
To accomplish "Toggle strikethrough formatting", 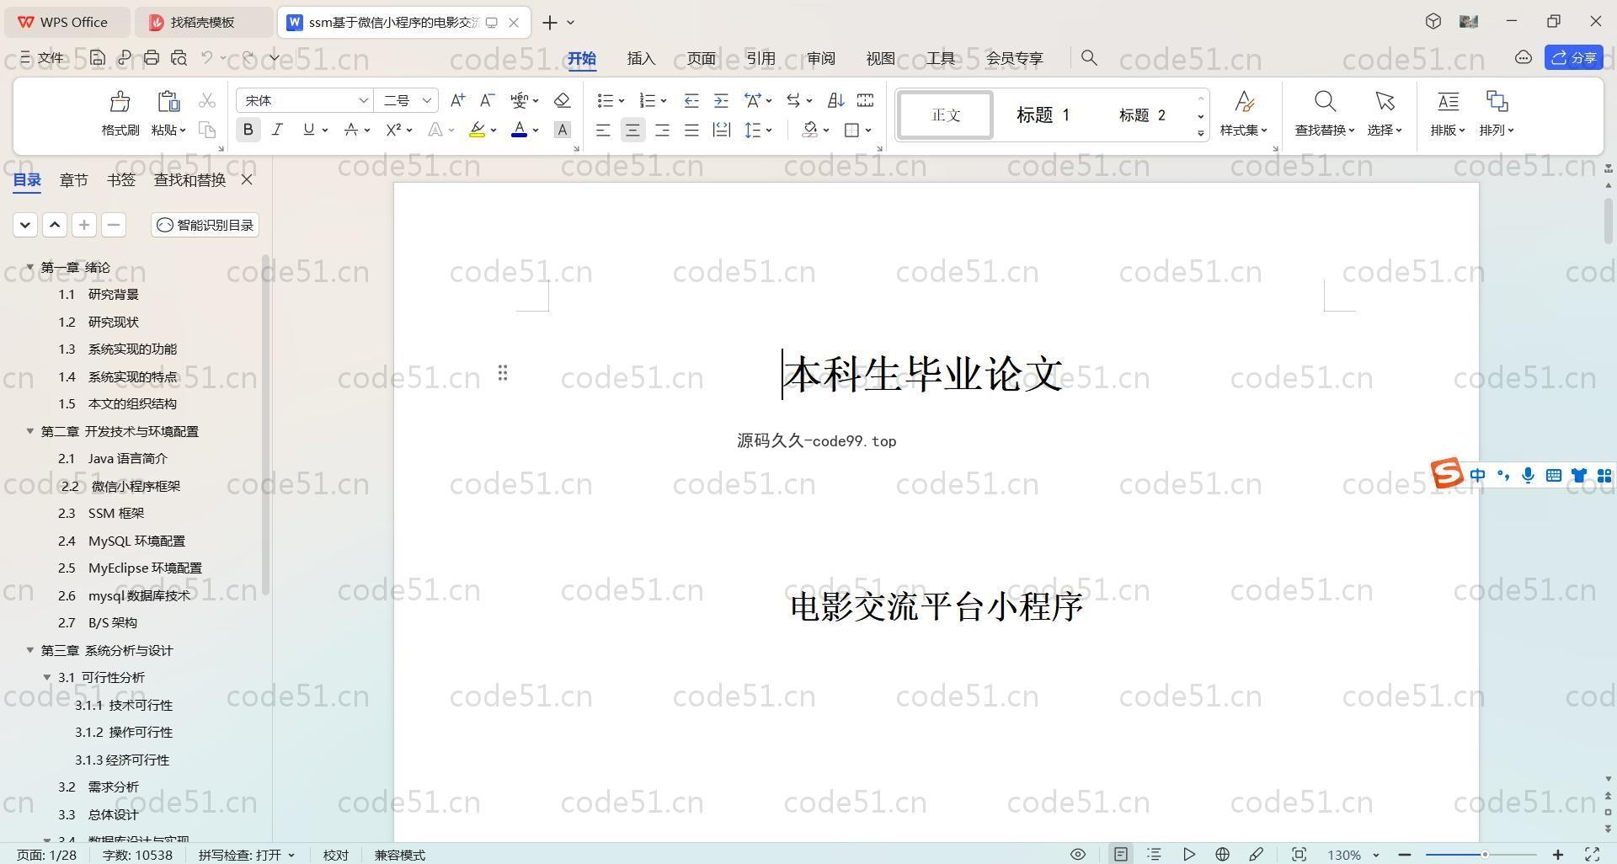I will (351, 130).
